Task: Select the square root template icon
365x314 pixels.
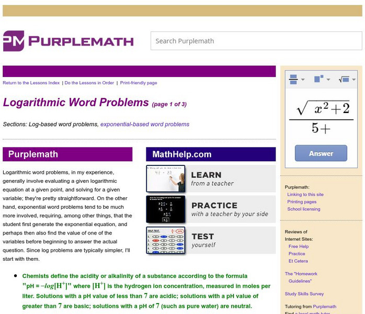Action: [344, 80]
